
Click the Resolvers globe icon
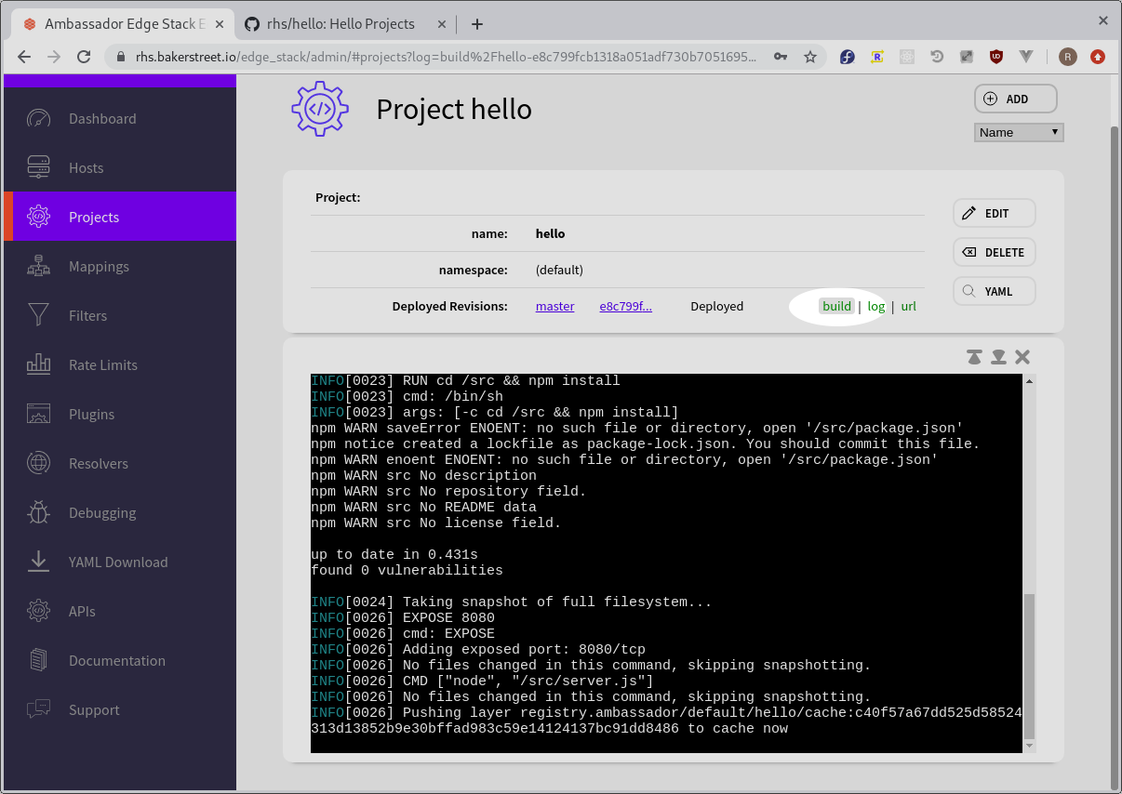tap(38, 463)
